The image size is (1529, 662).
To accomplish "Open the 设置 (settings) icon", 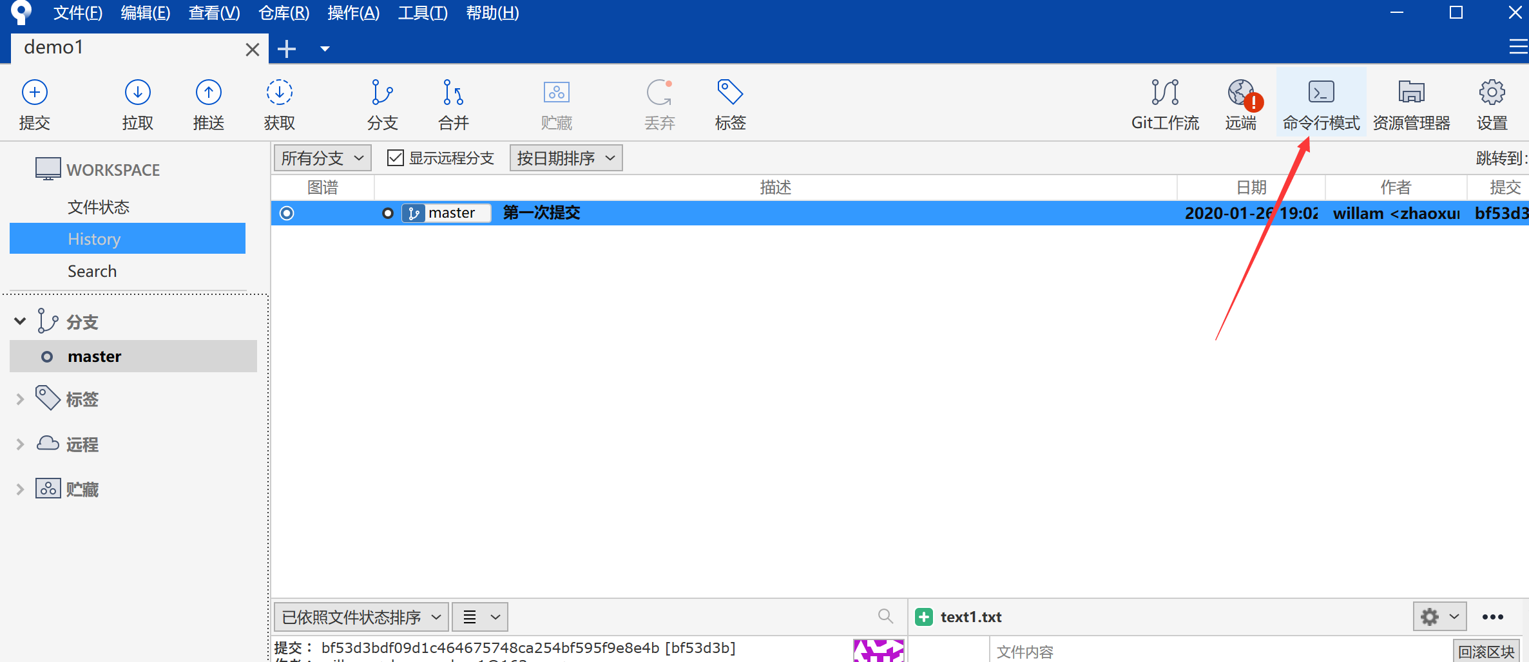I will coord(1492,103).
